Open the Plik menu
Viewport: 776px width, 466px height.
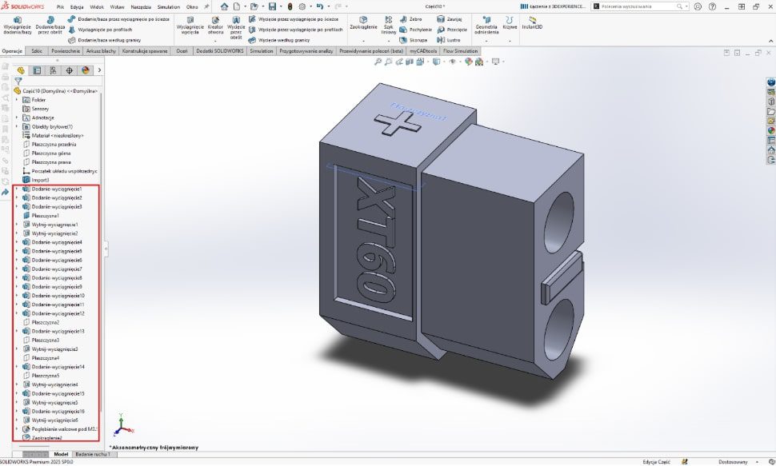[x=60, y=7]
